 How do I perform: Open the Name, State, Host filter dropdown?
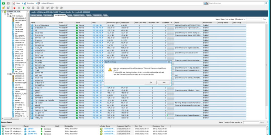244,19
